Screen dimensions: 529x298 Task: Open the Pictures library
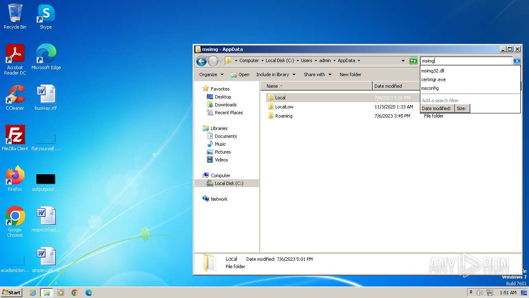point(223,152)
